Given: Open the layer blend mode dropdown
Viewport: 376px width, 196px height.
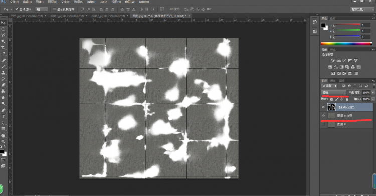Looking at the screenshot, I should pos(334,92).
